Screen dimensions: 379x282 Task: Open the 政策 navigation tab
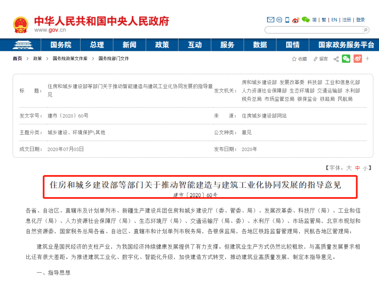tap(162, 45)
